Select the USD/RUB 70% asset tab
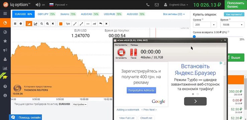 113,14
